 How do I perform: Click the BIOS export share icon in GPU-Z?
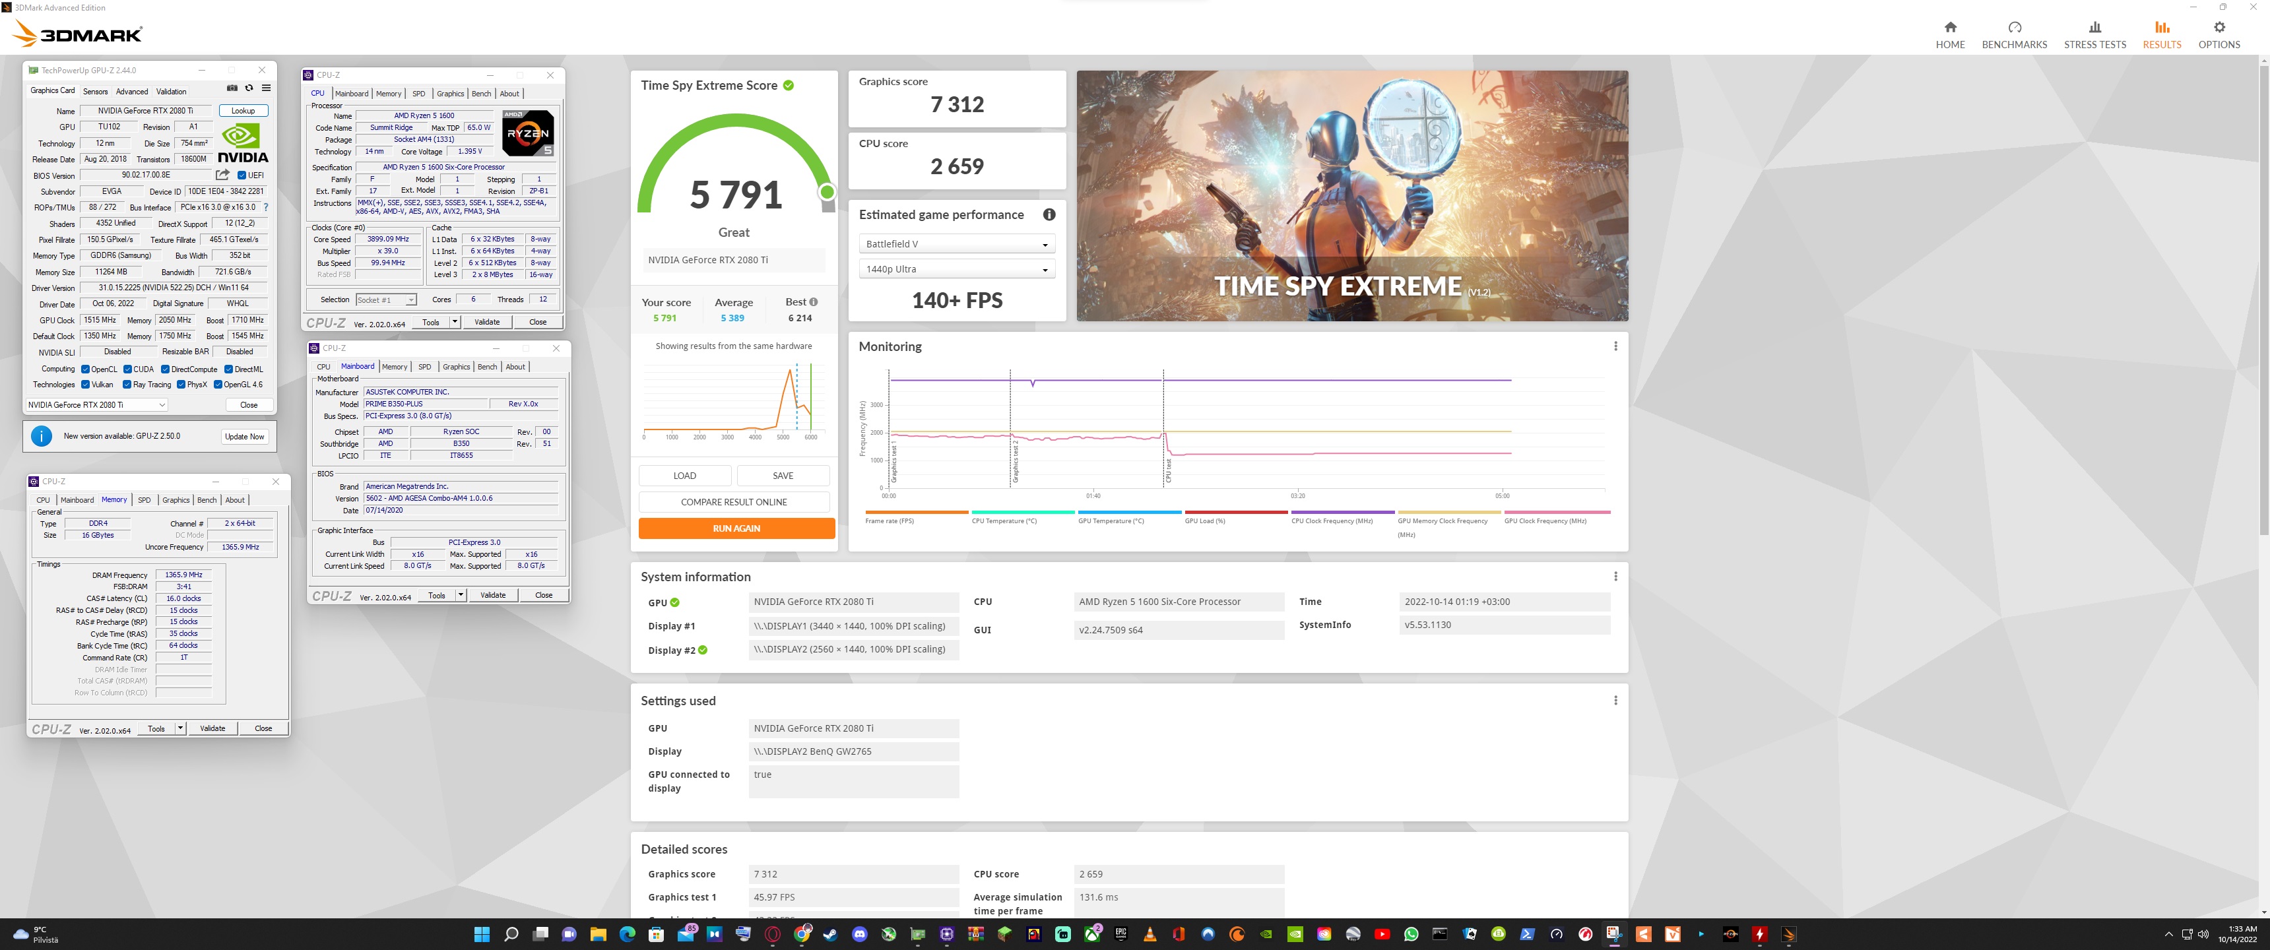[222, 174]
